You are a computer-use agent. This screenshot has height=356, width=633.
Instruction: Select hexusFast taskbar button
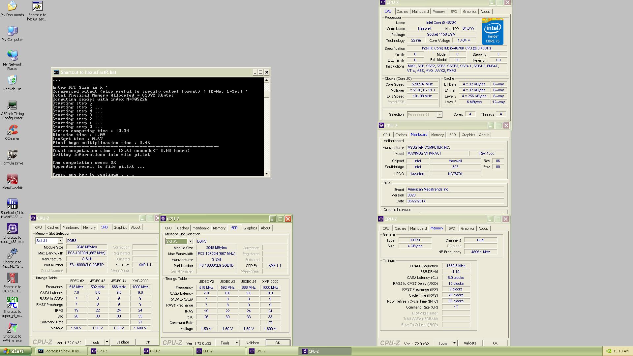[61, 351]
